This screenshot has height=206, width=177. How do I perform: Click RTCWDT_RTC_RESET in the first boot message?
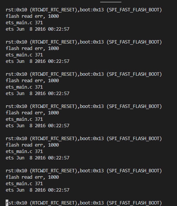[x=53, y=10]
